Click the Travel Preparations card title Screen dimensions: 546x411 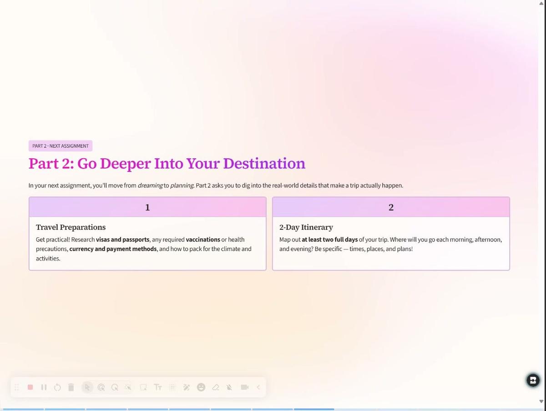(71, 227)
